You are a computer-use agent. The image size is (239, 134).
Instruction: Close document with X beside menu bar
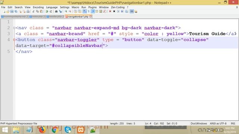tap(237, 7)
